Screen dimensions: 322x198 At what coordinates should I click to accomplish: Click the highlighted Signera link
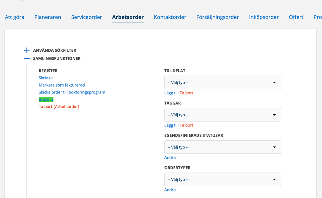point(46,99)
